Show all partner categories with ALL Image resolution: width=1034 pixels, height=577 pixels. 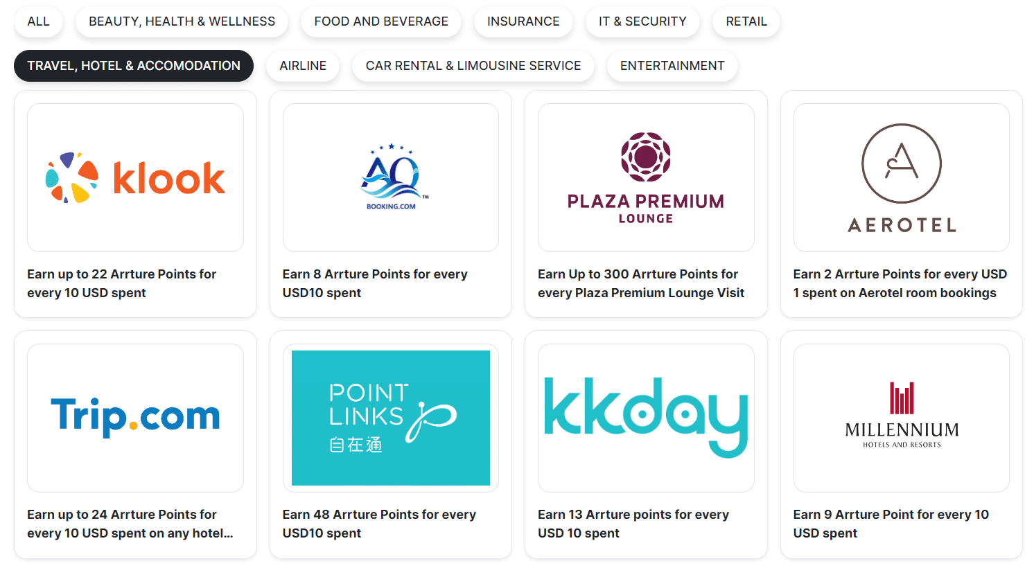38,21
